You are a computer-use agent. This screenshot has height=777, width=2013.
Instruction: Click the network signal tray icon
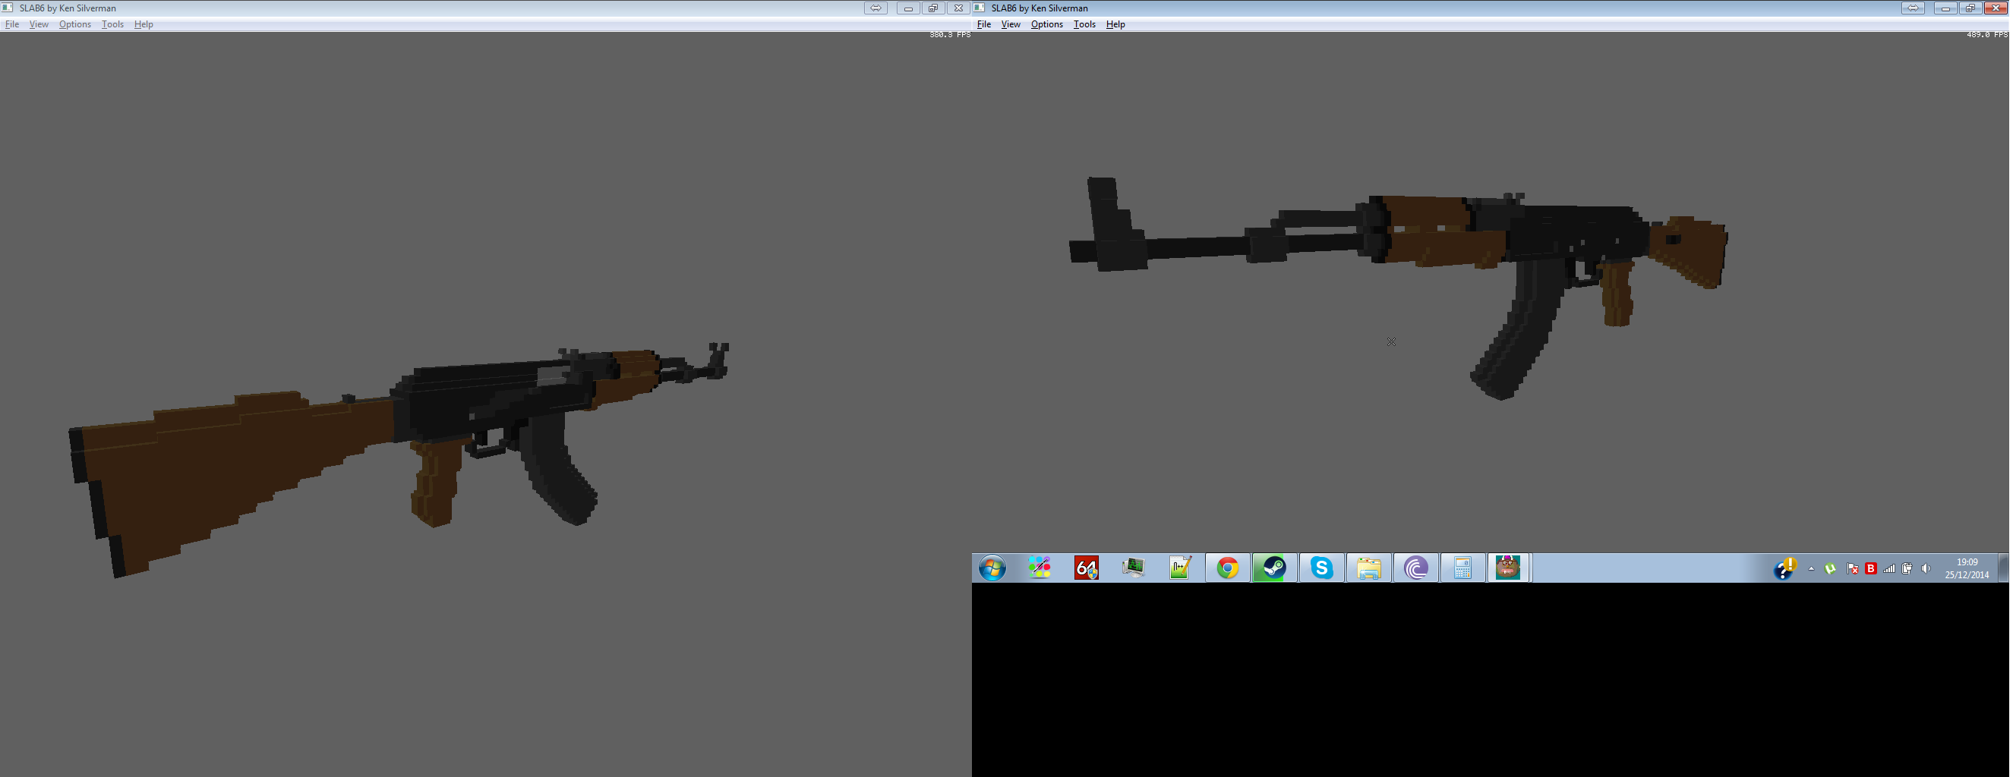click(1889, 568)
